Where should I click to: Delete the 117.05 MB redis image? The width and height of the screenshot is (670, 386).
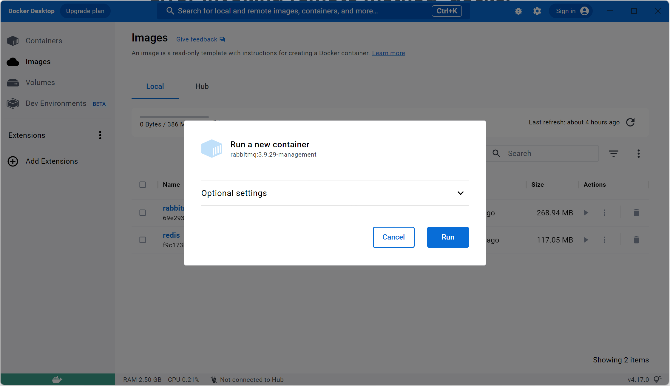pyautogui.click(x=636, y=240)
